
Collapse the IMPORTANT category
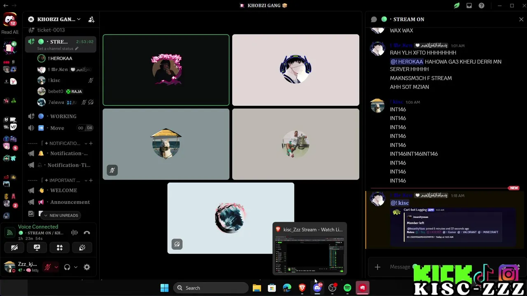pyautogui.click(x=86, y=180)
